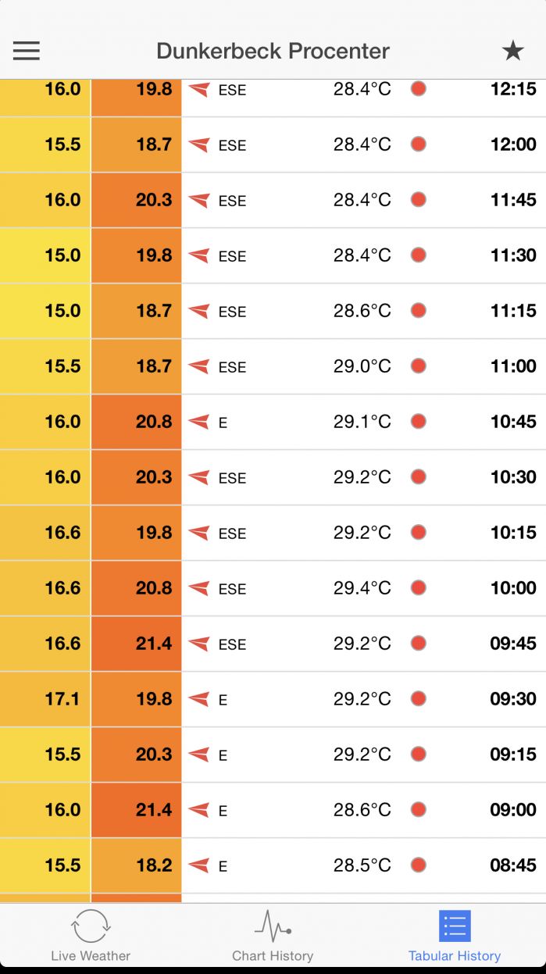546x974 pixels.
Task: Open the hamburger menu
Action: [26, 51]
